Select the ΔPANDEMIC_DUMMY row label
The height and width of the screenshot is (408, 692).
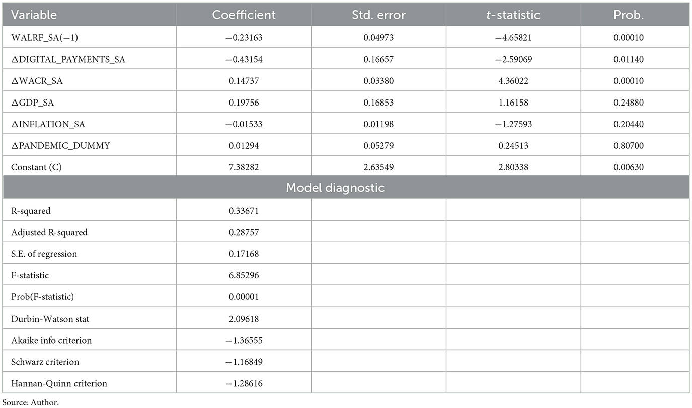click(x=61, y=146)
